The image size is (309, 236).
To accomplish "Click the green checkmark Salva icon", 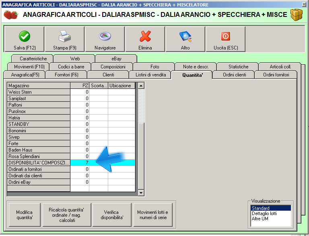I will [25, 36].
